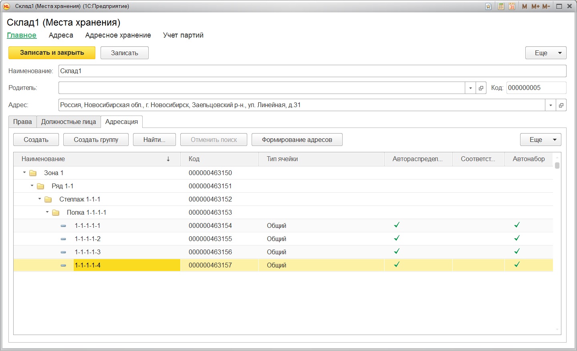
Task: Open the Родитель field dropdown arrow
Action: pyautogui.click(x=470, y=88)
